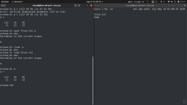The width and height of the screenshot is (187, 105).
Task: Click the microphone icon in top bar
Action: click(175, 2)
